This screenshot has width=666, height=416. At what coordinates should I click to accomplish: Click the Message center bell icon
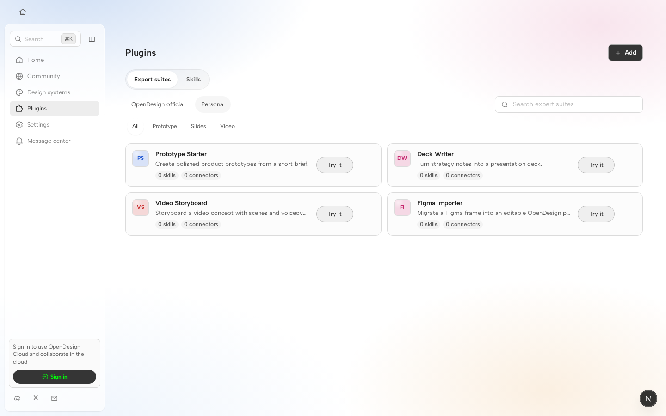pyautogui.click(x=19, y=141)
